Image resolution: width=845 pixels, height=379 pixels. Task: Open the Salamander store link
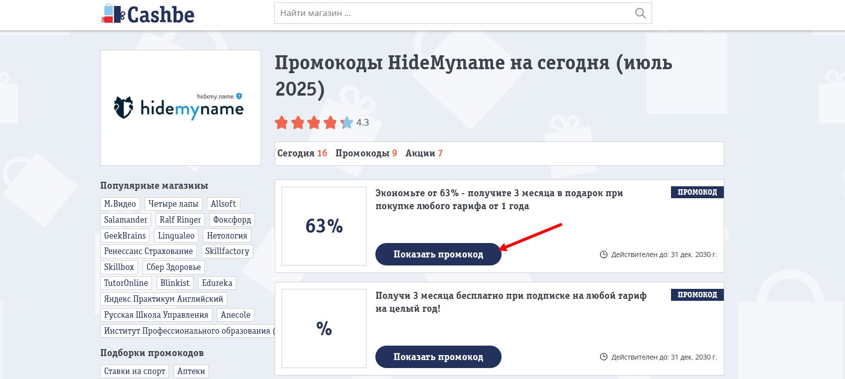[x=126, y=220]
